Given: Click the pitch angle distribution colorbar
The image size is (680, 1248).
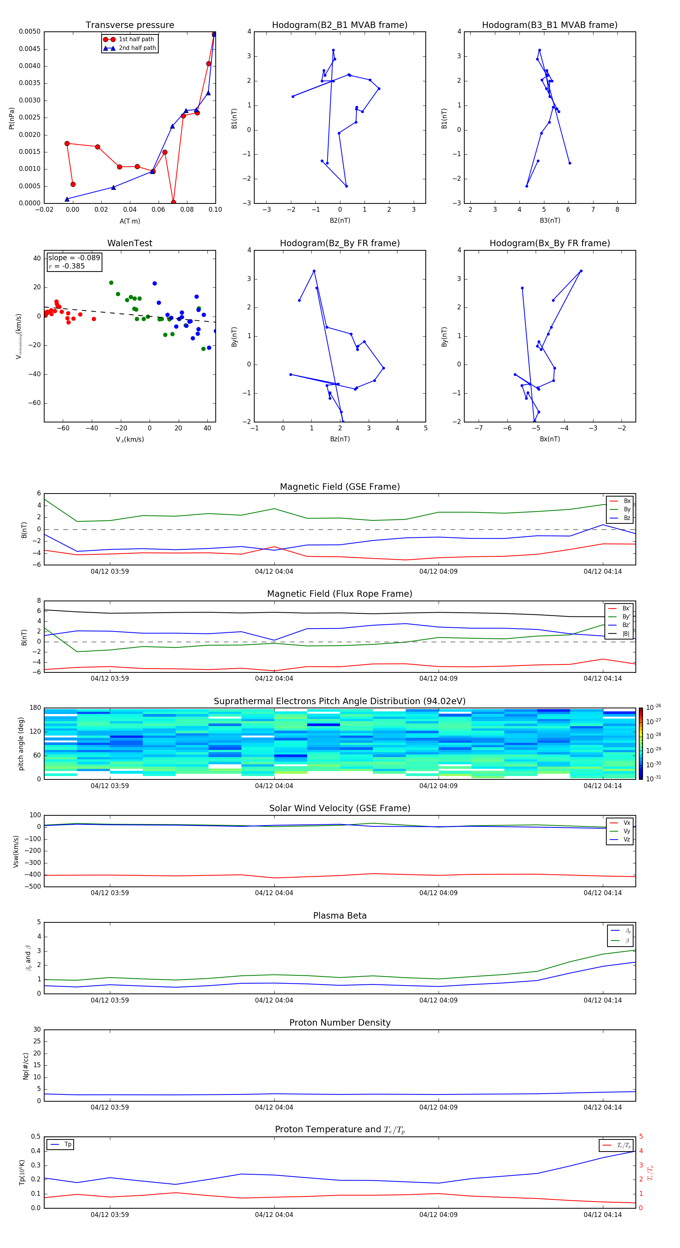Looking at the screenshot, I should click(640, 743).
